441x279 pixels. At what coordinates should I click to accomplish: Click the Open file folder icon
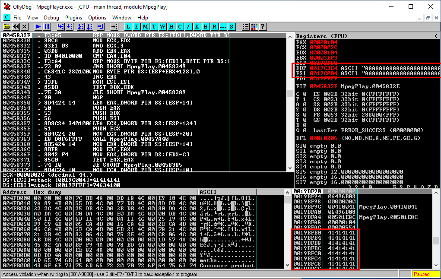[x=7, y=27]
